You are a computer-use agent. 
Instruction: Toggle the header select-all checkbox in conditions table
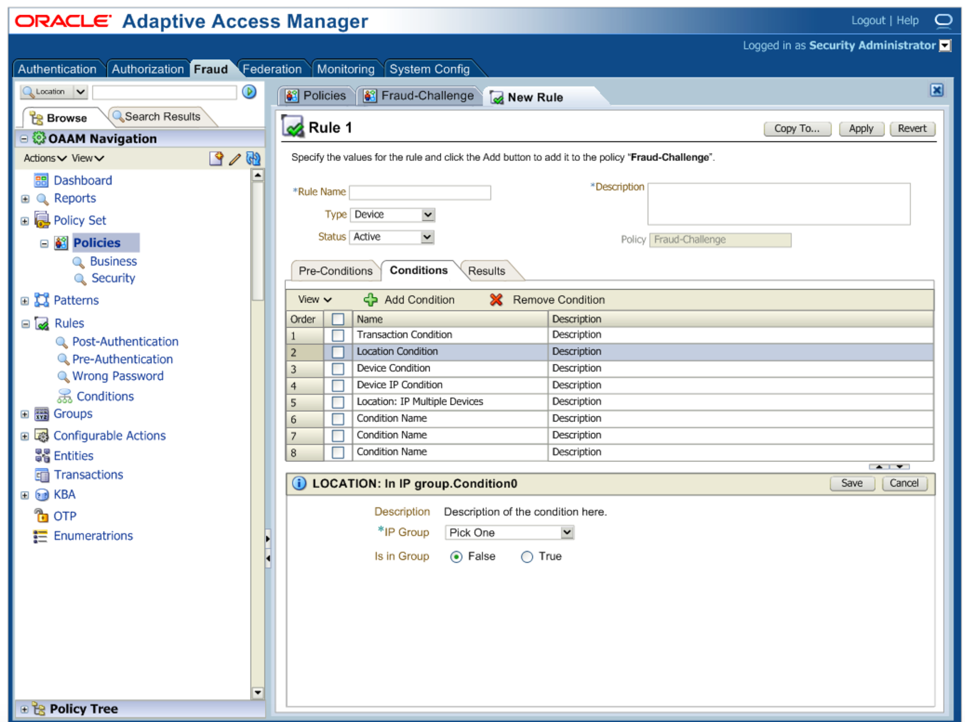(x=338, y=319)
